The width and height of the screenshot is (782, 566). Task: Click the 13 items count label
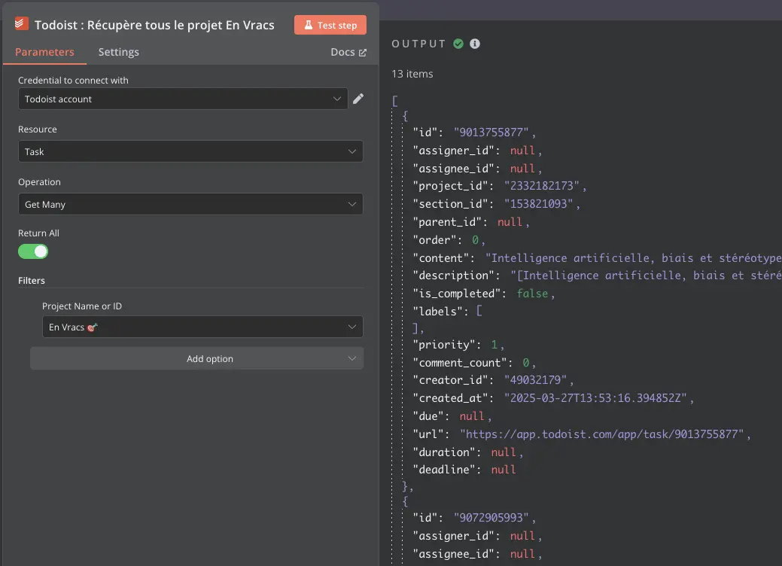[x=412, y=74]
